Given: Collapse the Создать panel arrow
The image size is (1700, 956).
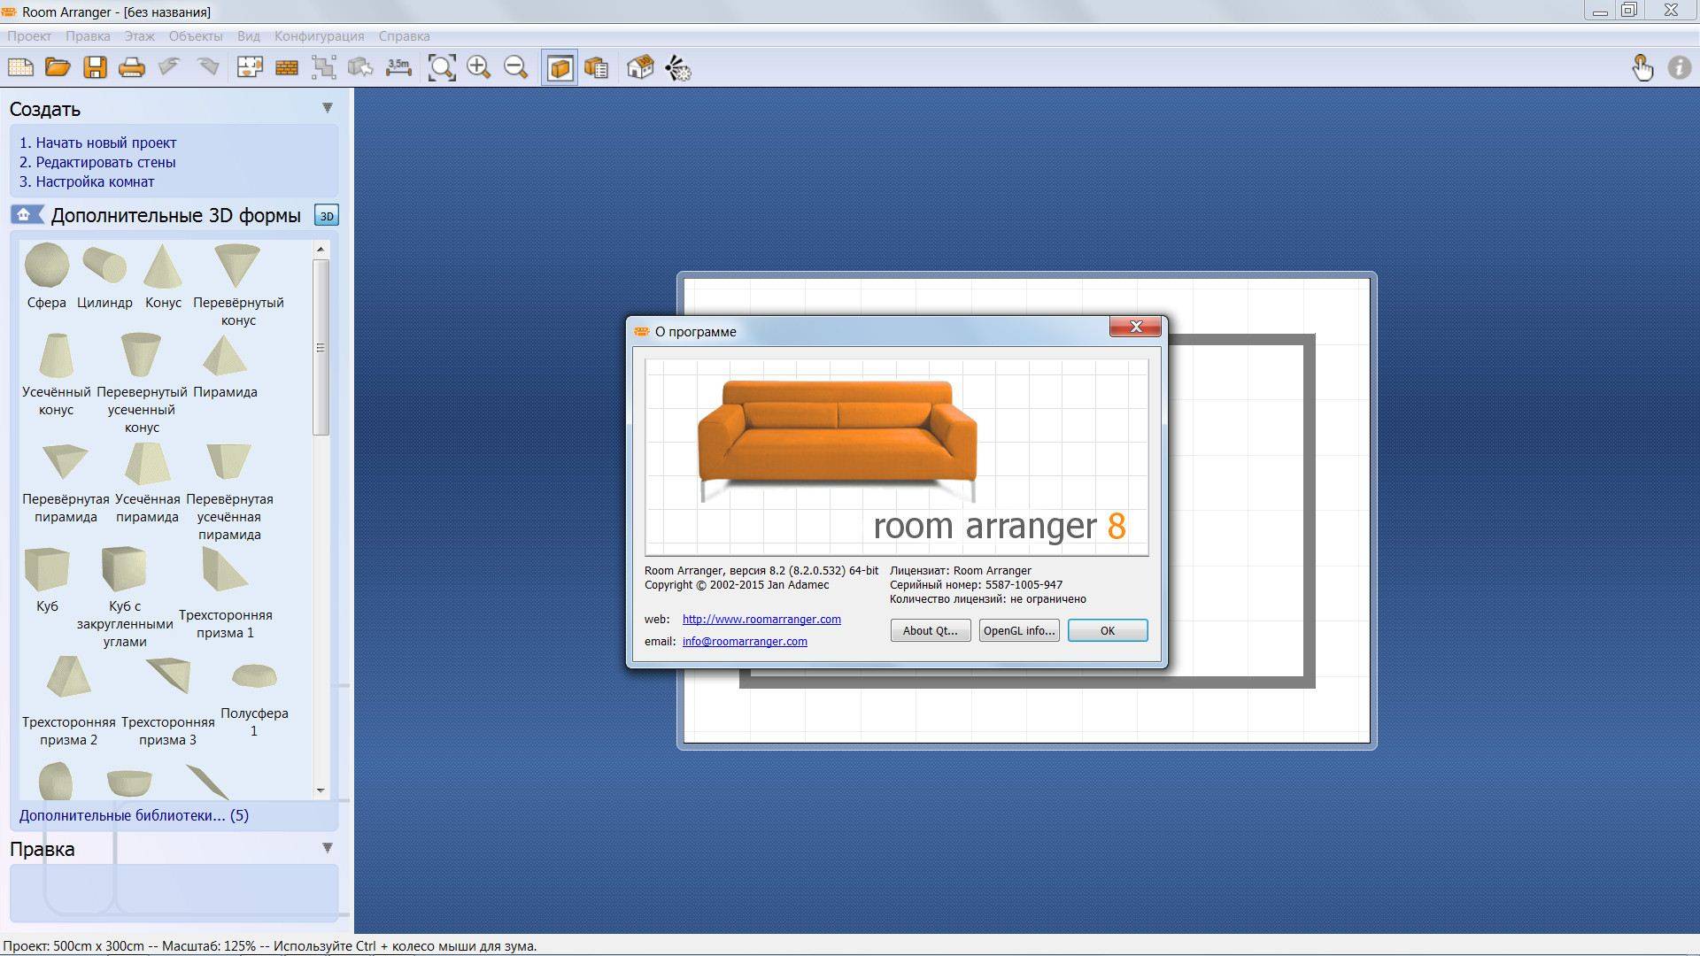Looking at the screenshot, I should tap(327, 108).
